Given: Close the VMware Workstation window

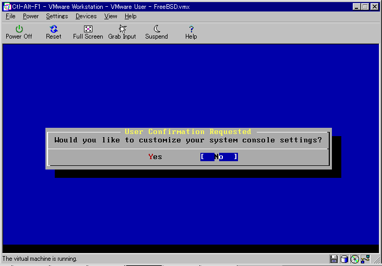Looking at the screenshot, I should [x=375, y=7].
